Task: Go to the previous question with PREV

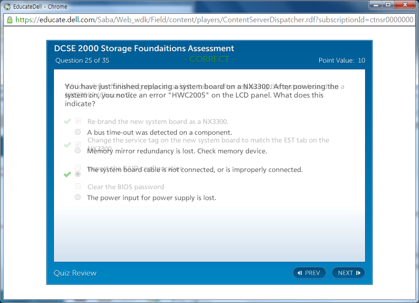Action: click(309, 273)
